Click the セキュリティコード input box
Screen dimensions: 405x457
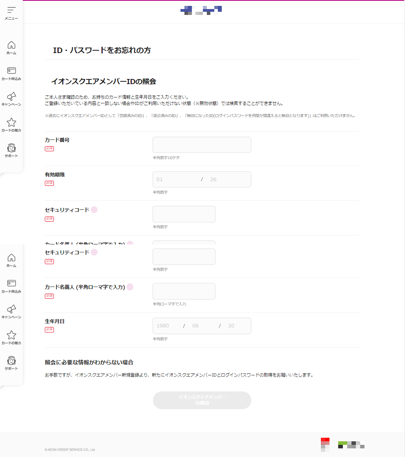coord(184,257)
